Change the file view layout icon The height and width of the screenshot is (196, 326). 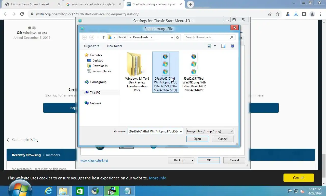pyautogui.click(x=209, y=46)
